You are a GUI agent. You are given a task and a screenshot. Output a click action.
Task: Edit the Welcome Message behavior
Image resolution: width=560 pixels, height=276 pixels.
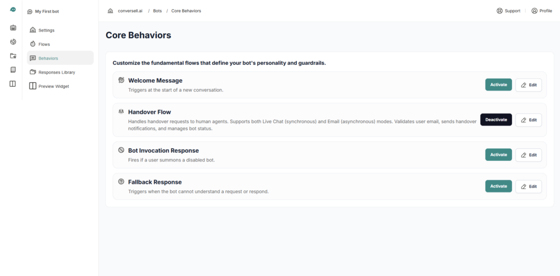528,85
